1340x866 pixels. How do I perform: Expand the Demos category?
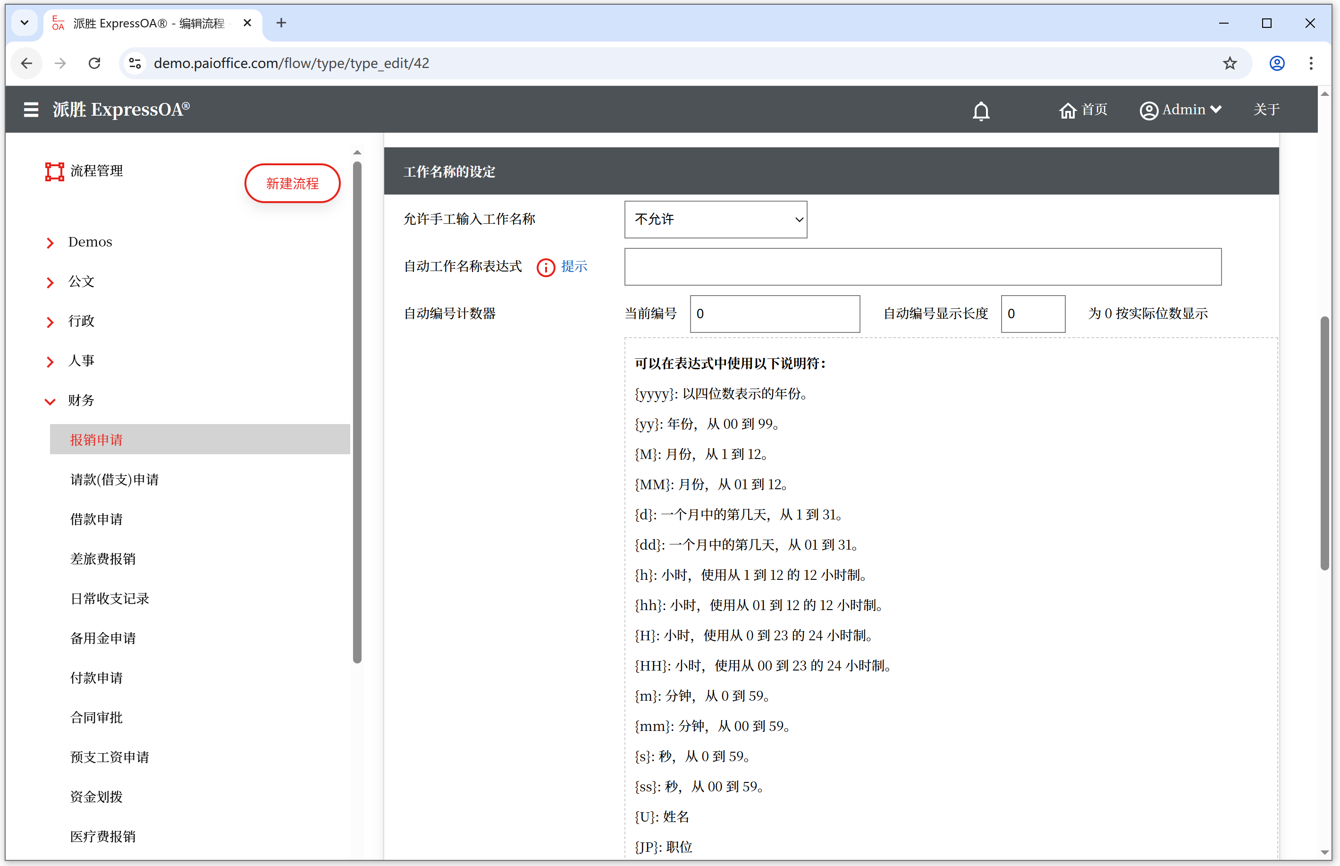50,242
